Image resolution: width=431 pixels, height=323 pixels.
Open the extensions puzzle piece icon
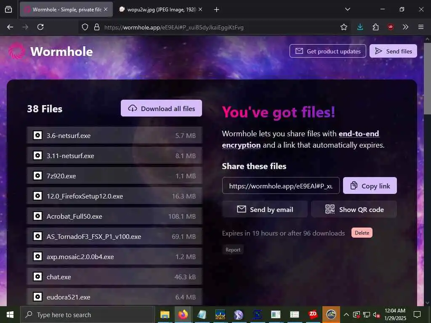[375, 27]
